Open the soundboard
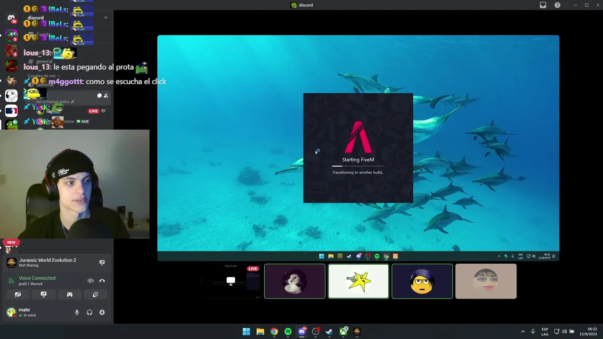The image size is (603, 339). (x=95, y=294)
